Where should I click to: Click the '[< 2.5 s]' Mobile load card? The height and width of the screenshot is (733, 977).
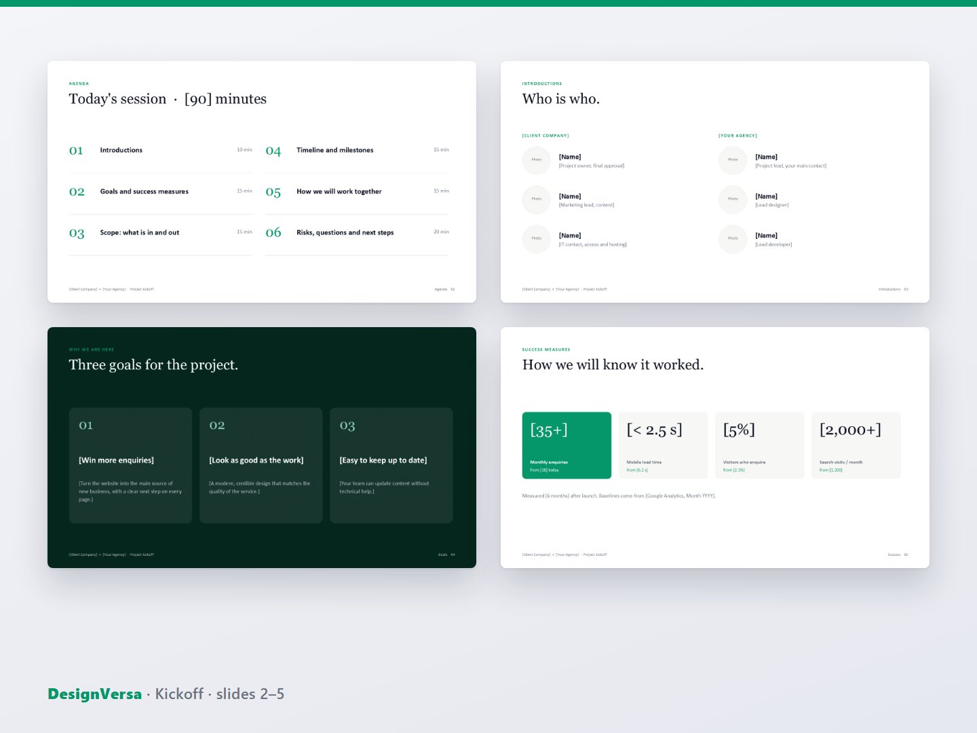pyautogui.click(x=663, y=445)
